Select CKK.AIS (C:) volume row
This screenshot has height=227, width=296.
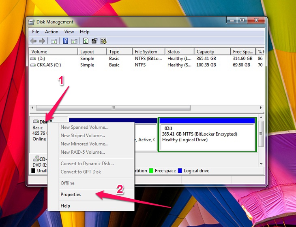(x=147, y=65)
